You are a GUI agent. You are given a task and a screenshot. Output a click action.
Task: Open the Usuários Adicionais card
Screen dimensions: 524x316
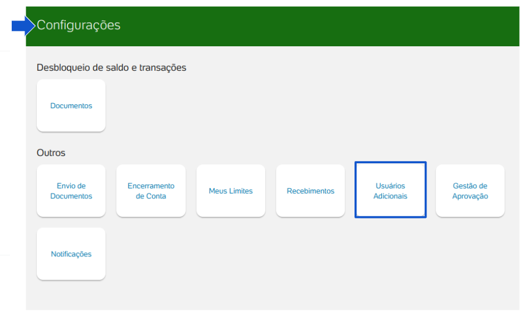pos(390,190)
